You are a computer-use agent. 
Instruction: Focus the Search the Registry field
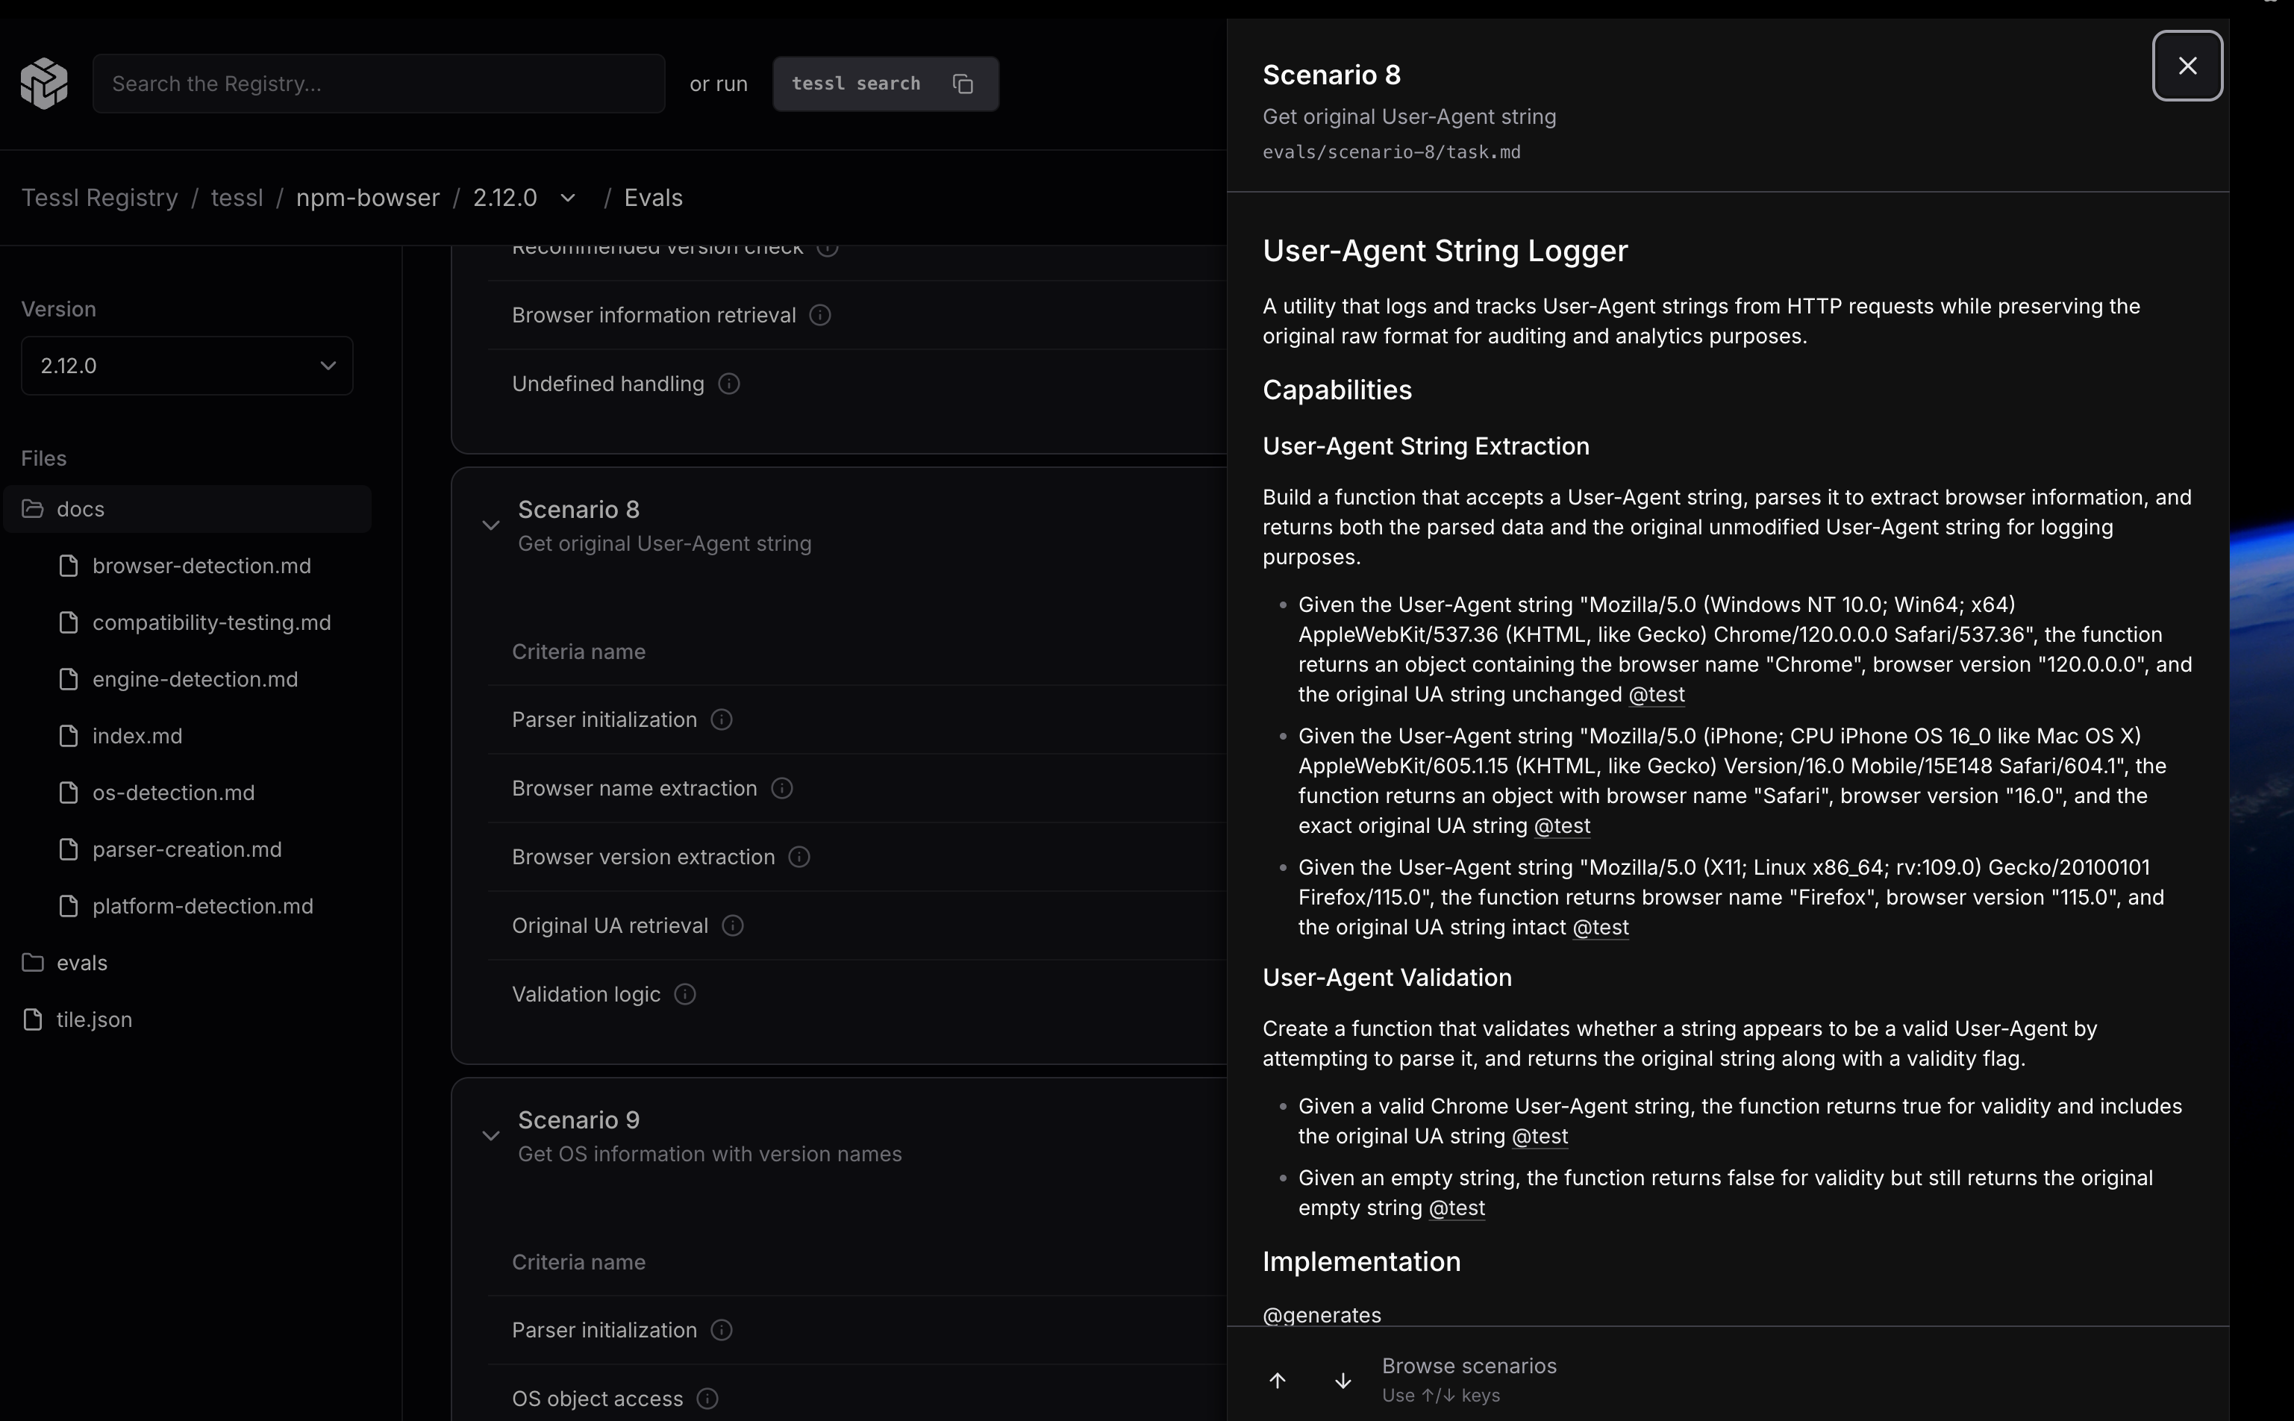coord(379,84)
